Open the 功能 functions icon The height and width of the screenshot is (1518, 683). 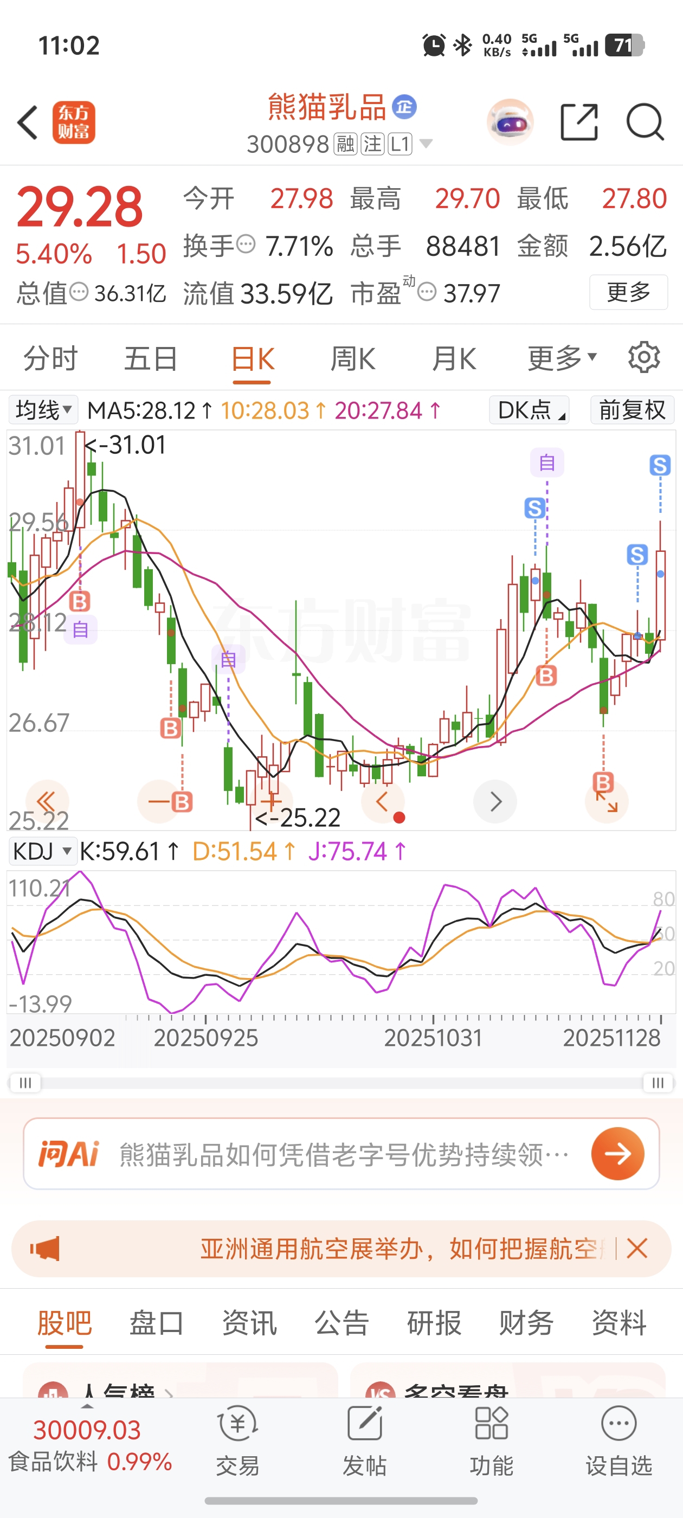pos(492,1441)
